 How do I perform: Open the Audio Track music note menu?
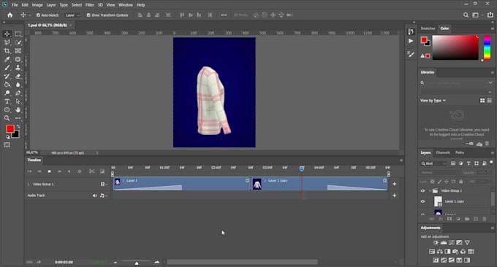[x=103, y=196]
